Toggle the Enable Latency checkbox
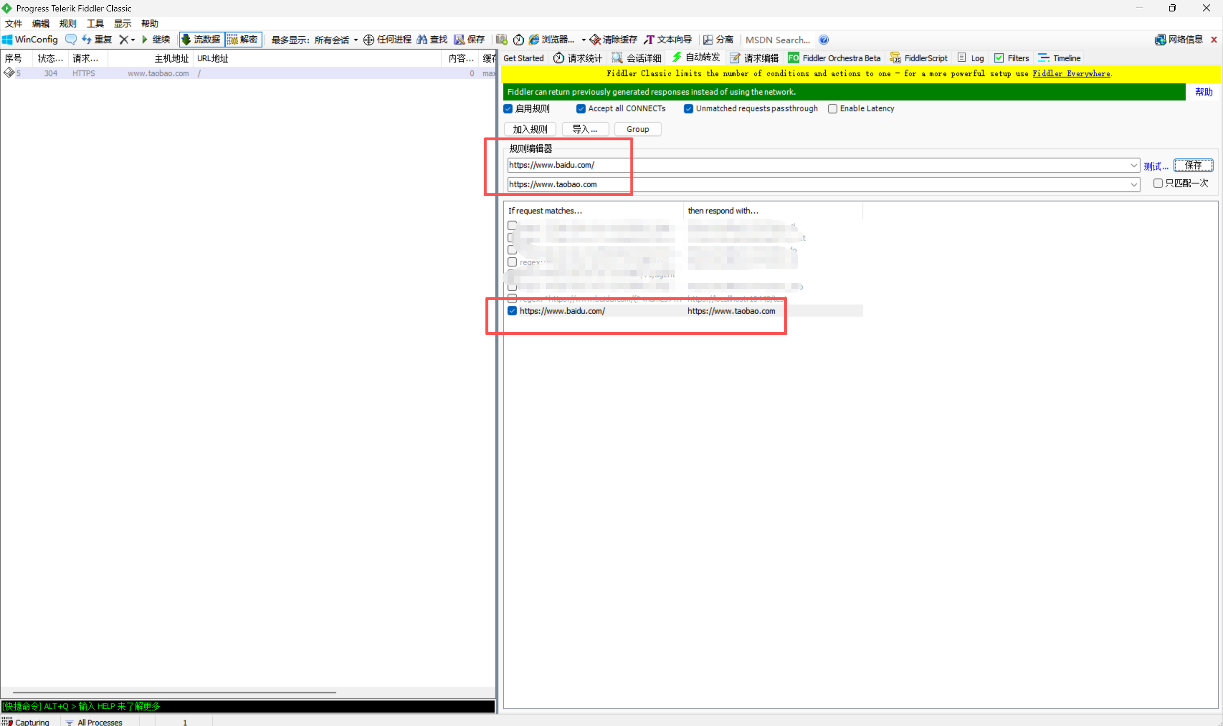The image size is (1223, 726). coord(832,109)
